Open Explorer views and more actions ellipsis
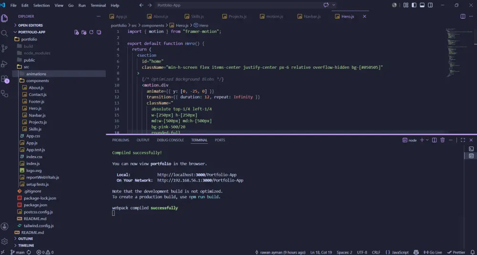477x255 pixels. 99,16
